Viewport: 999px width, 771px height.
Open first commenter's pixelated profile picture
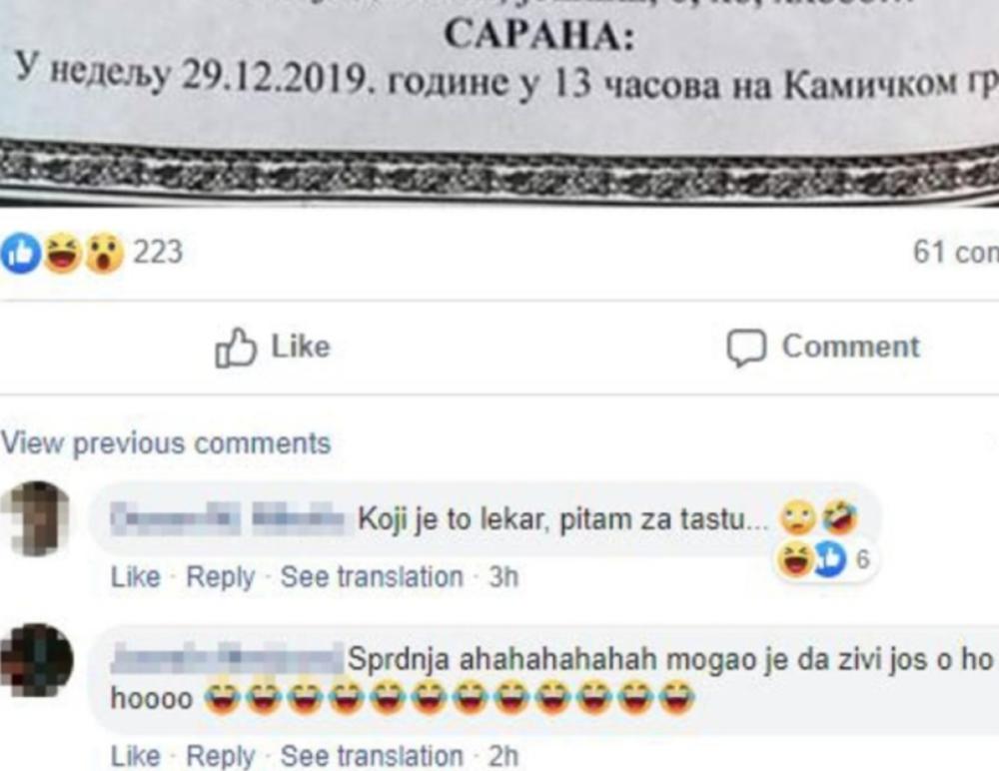click(x=36, y=518)
